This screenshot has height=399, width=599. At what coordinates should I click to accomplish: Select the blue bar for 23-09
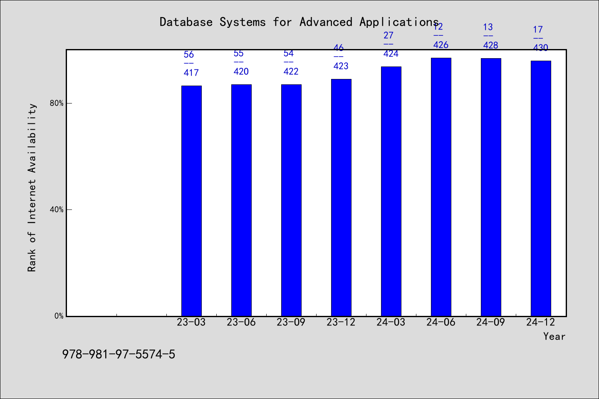(291, 200)
